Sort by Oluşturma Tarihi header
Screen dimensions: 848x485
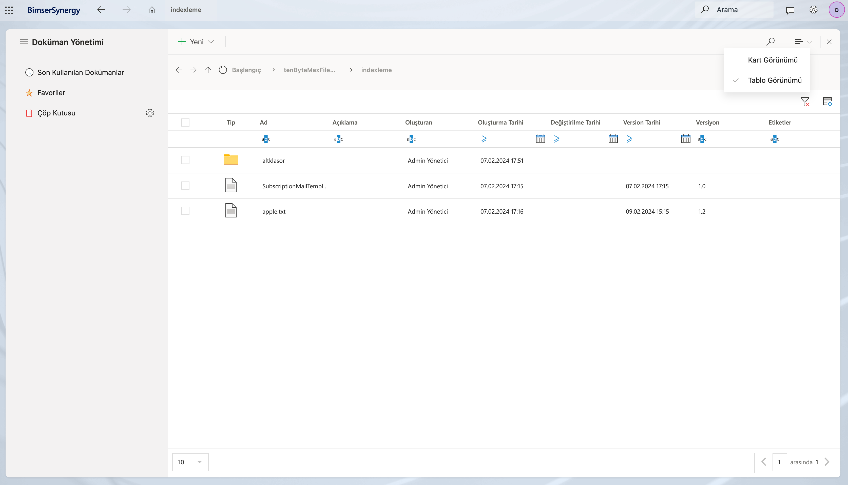(x=500, y=122)
